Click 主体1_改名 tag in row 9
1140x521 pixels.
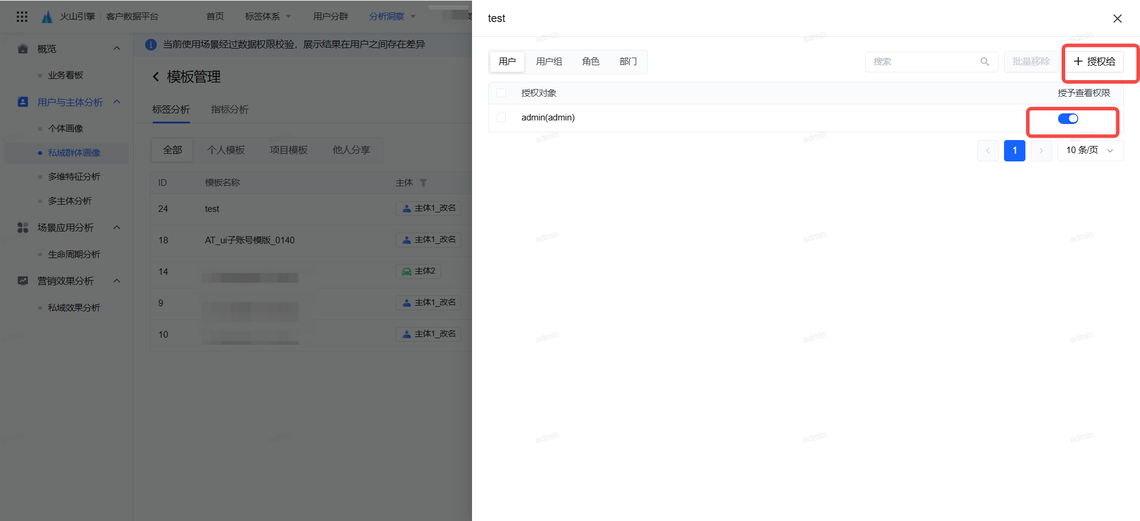tap(429, 303)
